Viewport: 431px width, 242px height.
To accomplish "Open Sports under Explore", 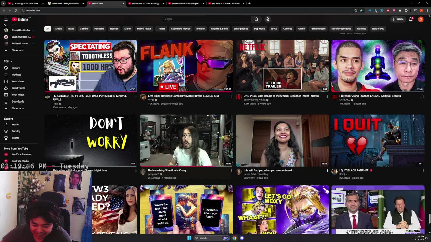I will coord(15,138).
